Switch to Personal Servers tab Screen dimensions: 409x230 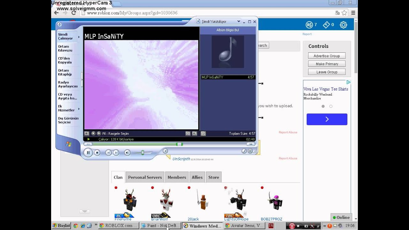[x=145, y=177]
